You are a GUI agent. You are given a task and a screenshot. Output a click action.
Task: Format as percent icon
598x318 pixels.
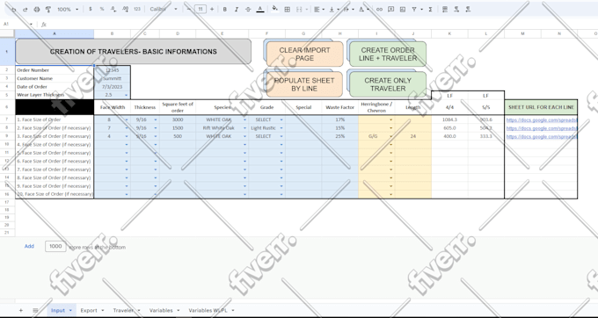click(102, 9)
